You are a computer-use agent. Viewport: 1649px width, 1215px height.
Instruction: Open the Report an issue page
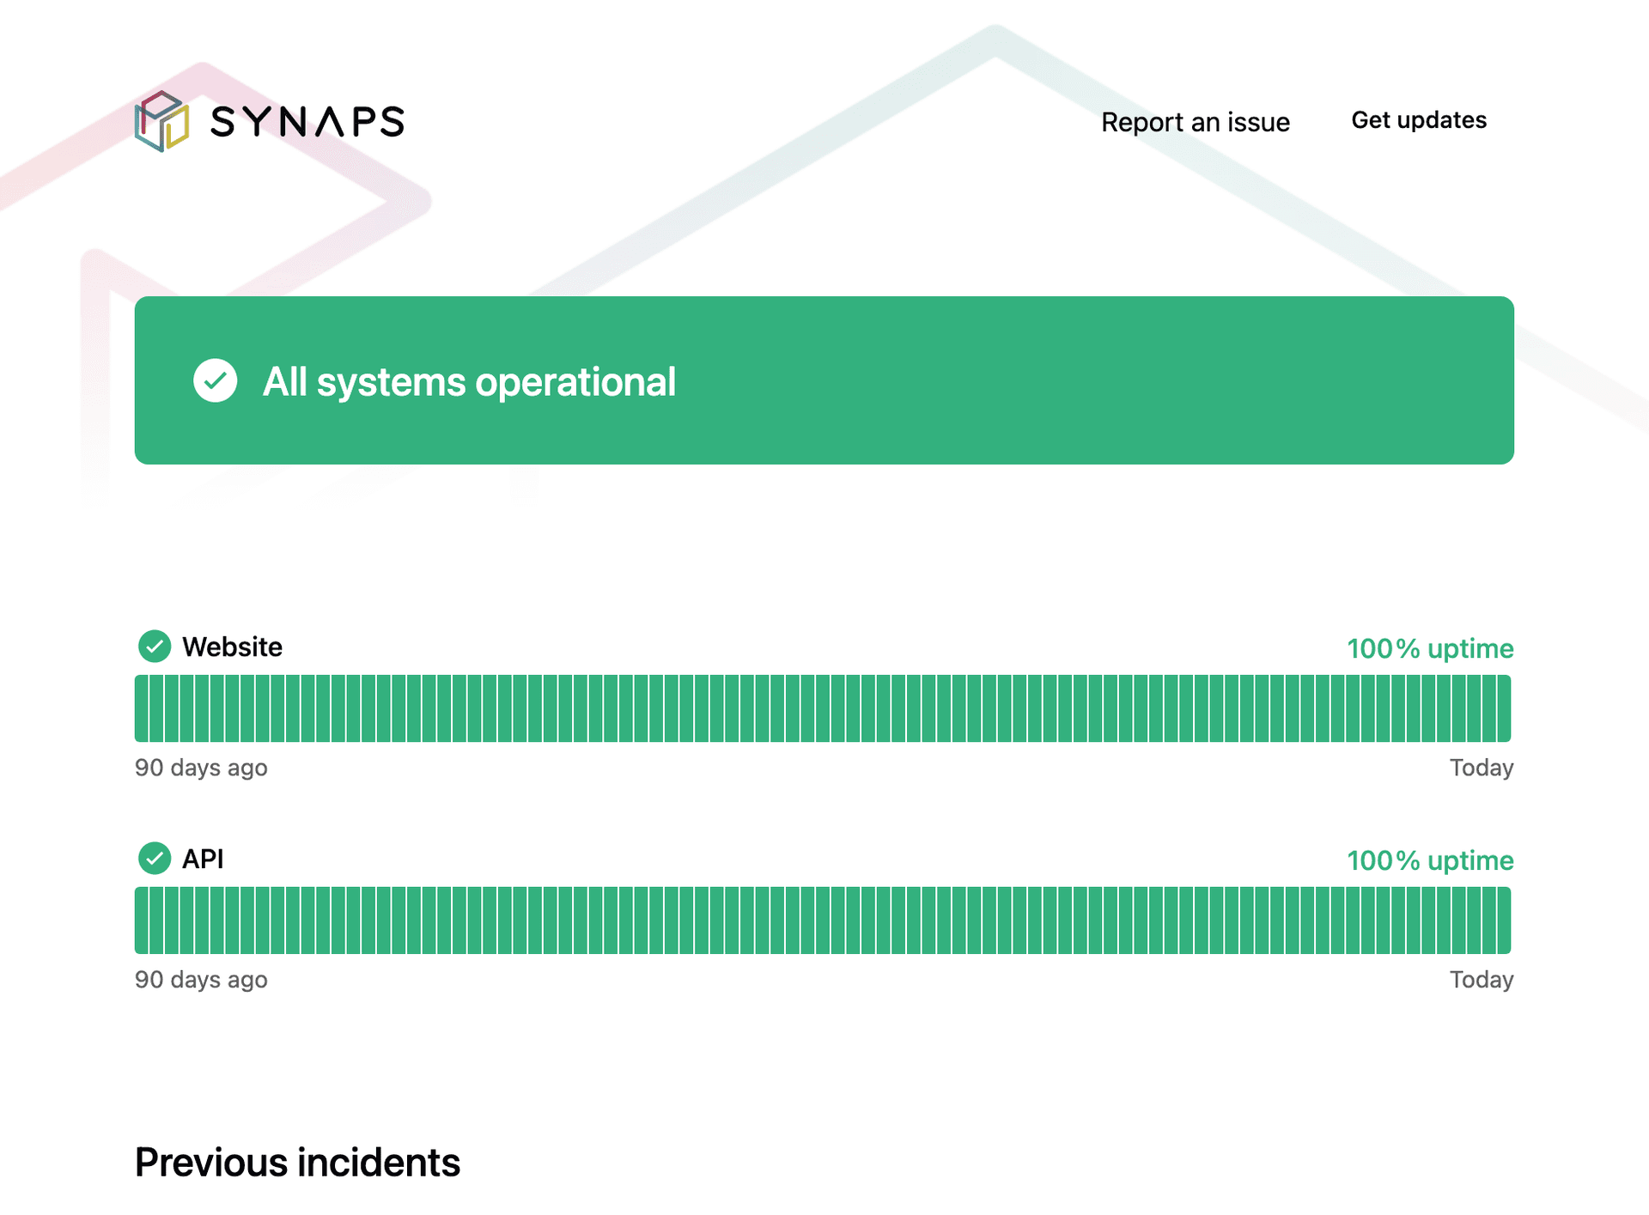coord(1195,122)
